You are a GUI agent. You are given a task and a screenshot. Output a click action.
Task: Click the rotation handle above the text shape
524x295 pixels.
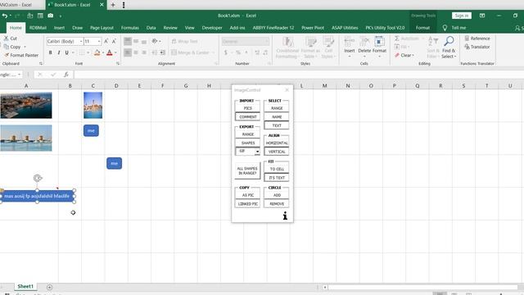tap(38, 179)
